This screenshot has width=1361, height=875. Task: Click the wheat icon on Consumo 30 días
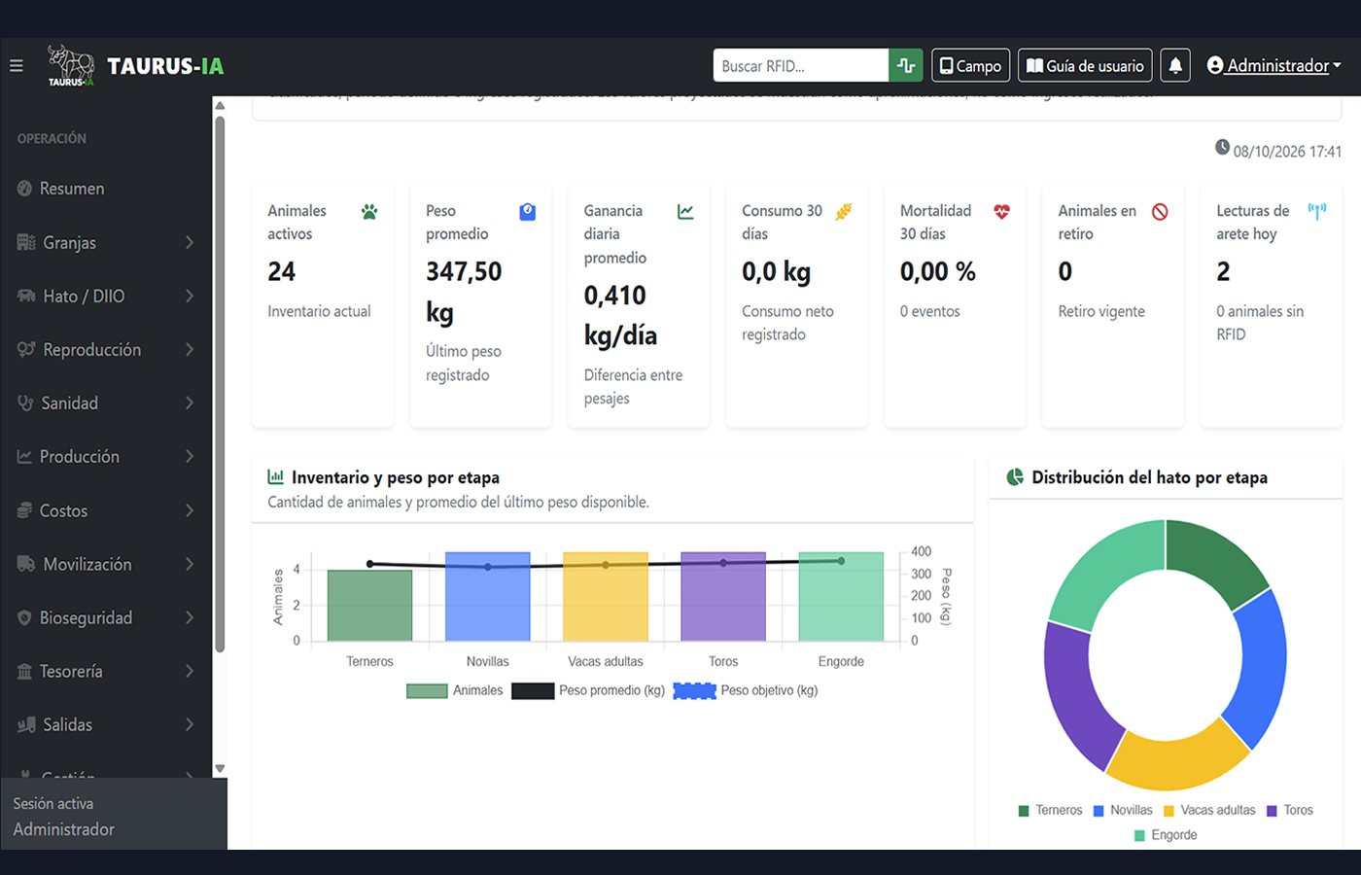click(x=844, y=211)
